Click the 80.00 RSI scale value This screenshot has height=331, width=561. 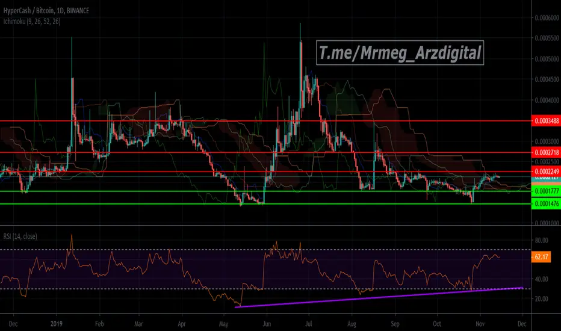[x=542, y=241]
